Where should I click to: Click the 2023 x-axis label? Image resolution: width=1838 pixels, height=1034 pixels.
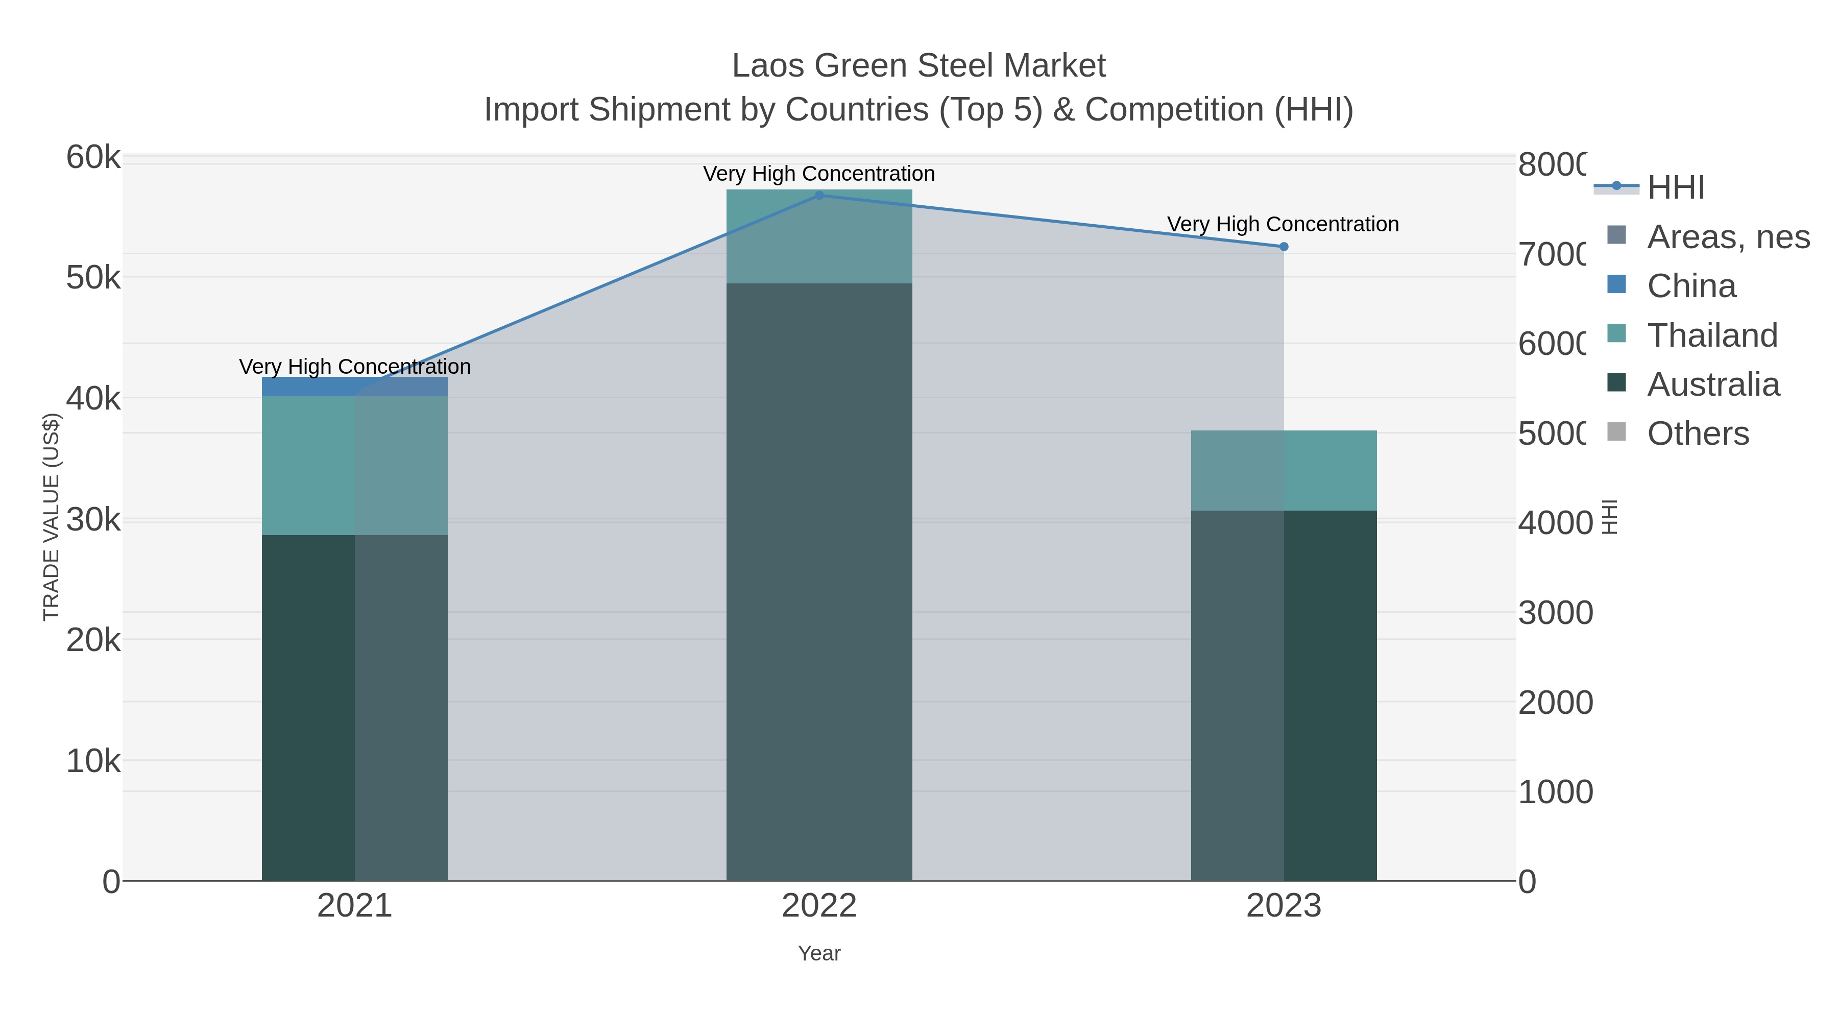(x=1284, y=906)
